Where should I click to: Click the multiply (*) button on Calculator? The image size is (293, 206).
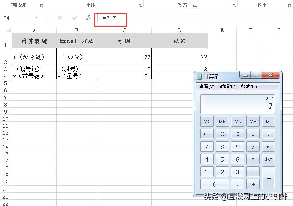tap(253, 159)
